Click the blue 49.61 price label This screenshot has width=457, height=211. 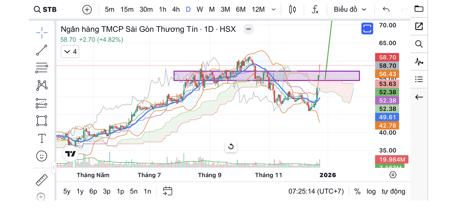pyautogui.click(x=387, y=117)
